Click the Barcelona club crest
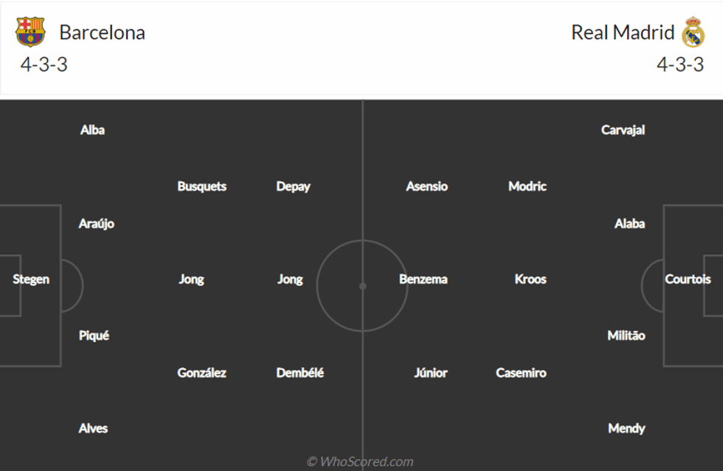Screen dimensions: 723x471 coord(30,32)
